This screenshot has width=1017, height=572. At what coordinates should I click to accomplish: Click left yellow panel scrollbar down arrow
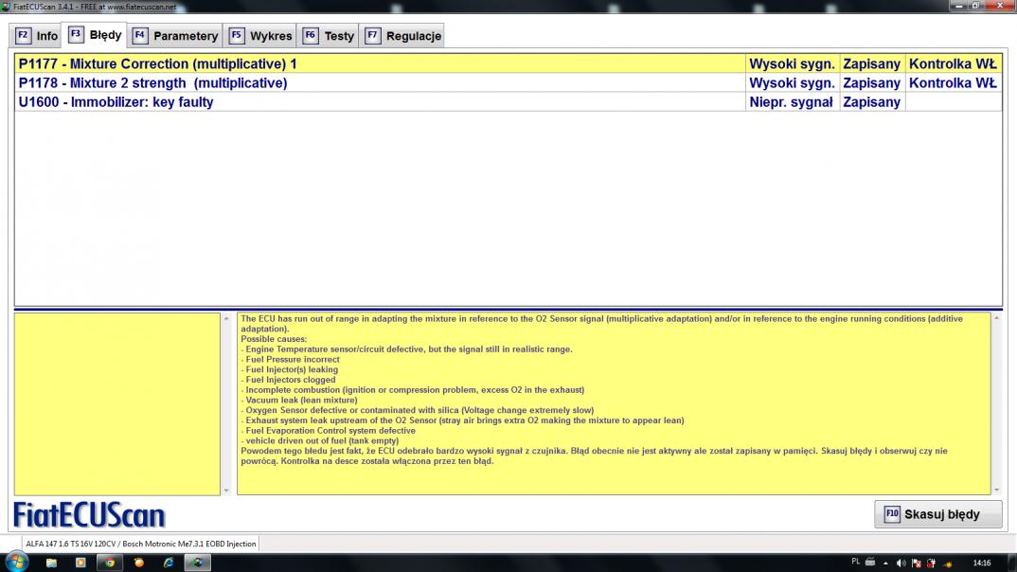point(226,491)
